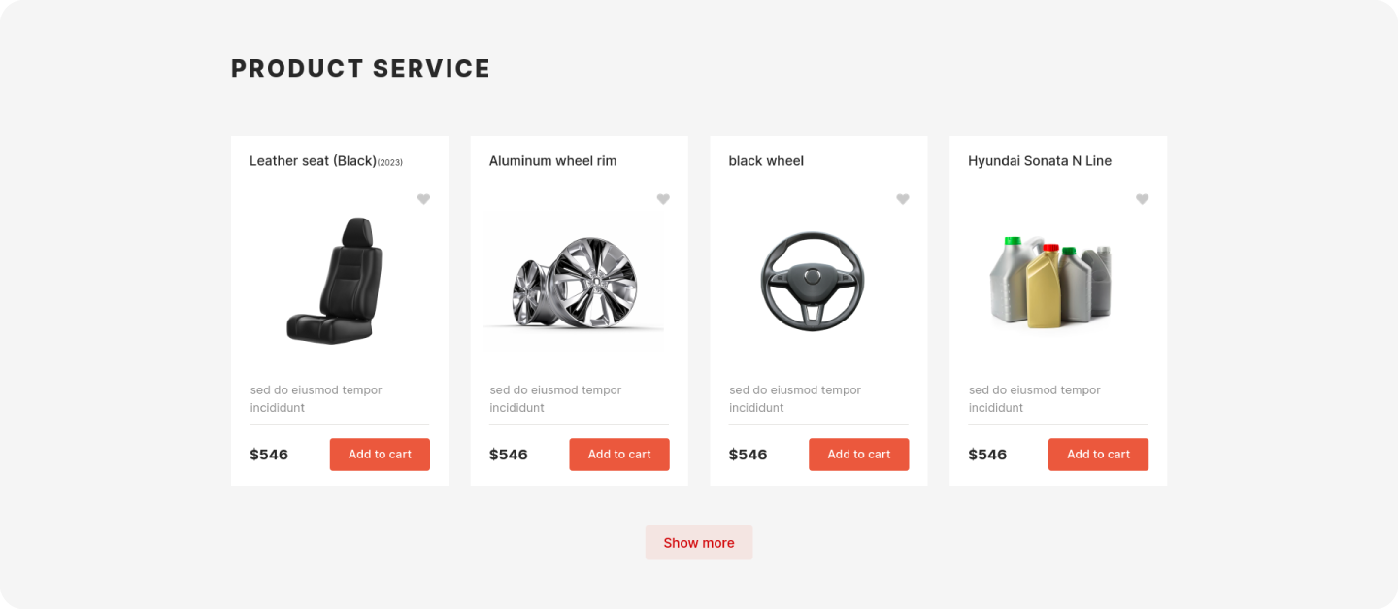This screenshot has width=1398, height=609.
Task: Click the Show more button
Action: pyautogui.click(x=699, y=543)
